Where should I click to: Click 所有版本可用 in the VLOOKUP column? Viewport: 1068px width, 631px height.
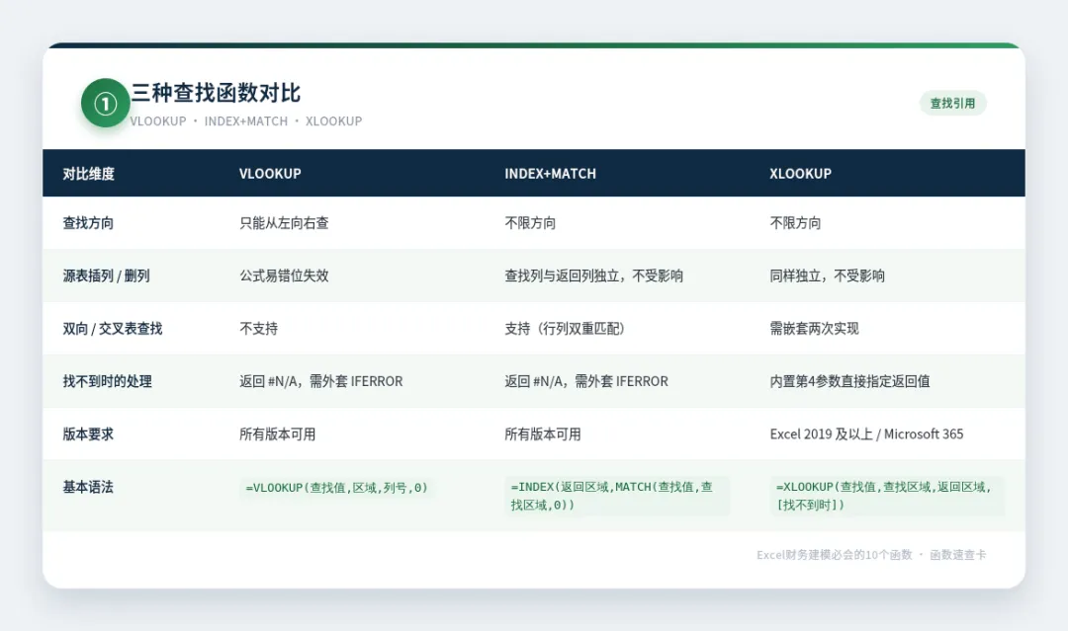[x=277, y=434]
